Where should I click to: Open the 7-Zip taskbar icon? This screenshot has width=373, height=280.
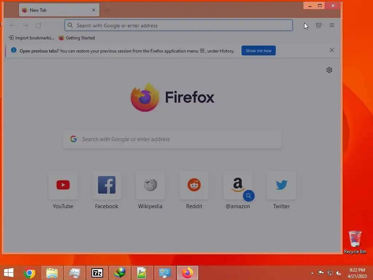(x=97, y=273)
